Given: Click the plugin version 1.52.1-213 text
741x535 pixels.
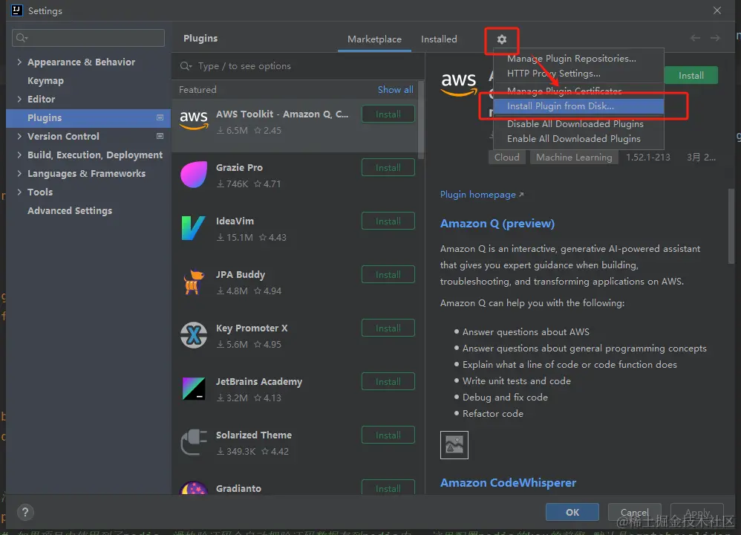Looking at the screenshot, I should 648,157.
